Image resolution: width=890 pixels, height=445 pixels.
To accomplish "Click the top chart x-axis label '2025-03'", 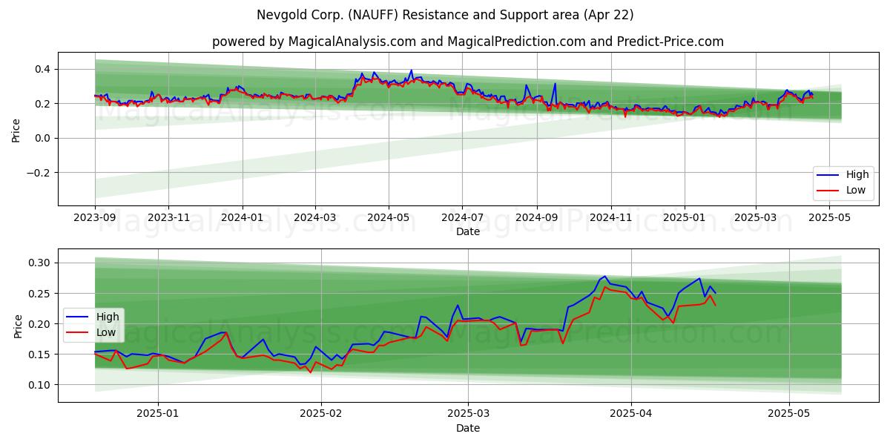I will [756, 219].
